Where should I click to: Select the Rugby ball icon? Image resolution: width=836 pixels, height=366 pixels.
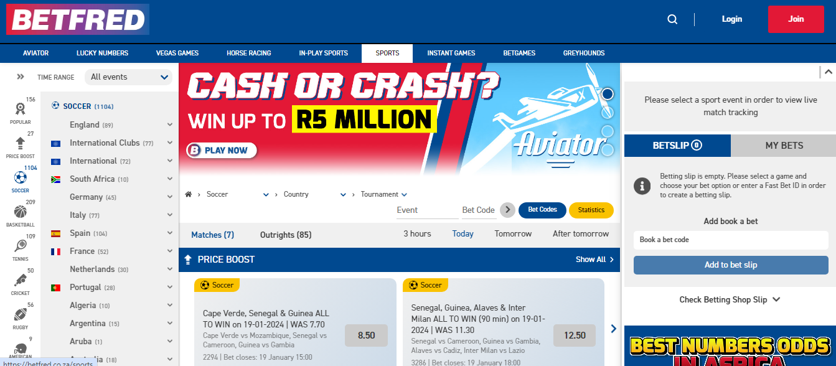[20, 314]
